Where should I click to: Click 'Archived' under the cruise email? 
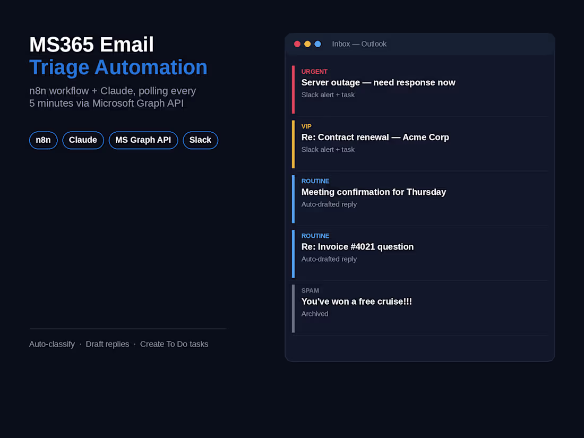coord(315,314)
